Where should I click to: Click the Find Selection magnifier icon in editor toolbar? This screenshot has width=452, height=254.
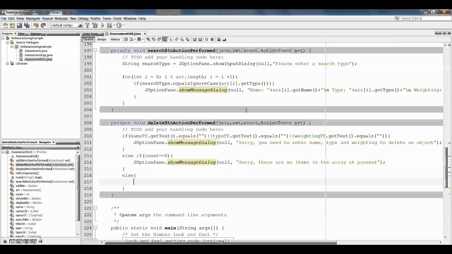(x=148, y=39)
